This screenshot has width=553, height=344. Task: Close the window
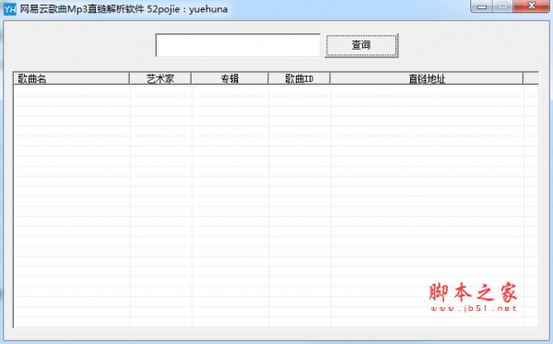(531, 6)
